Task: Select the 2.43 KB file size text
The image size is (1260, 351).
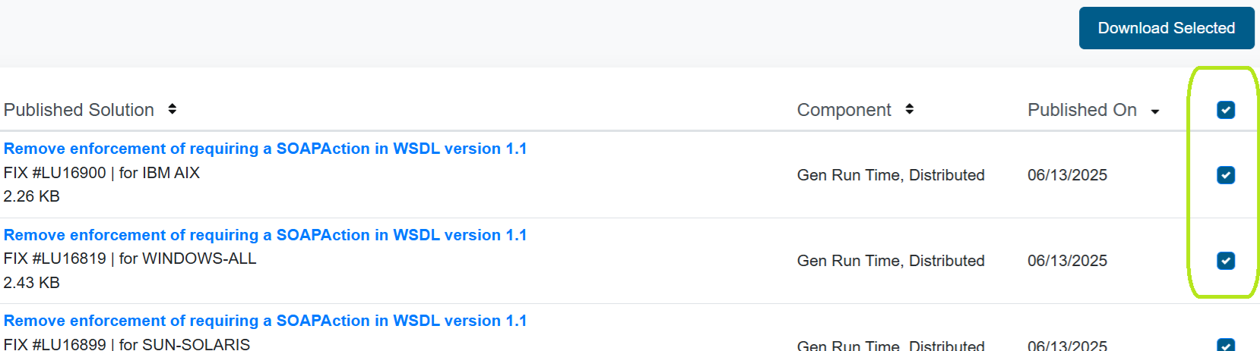Action: pos(32,283)
